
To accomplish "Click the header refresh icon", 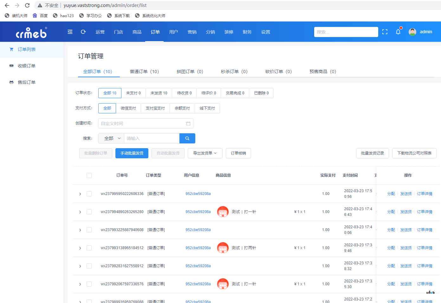I will (x=83, y=32).
